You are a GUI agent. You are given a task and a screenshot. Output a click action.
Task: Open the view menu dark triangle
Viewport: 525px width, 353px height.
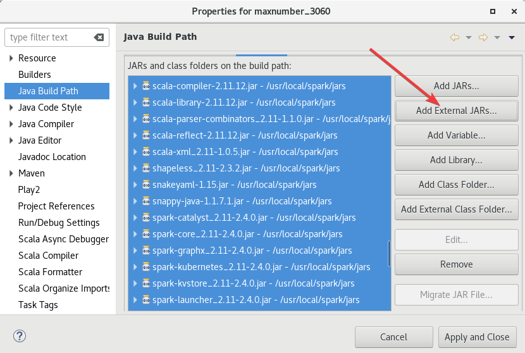coord(512,37)
